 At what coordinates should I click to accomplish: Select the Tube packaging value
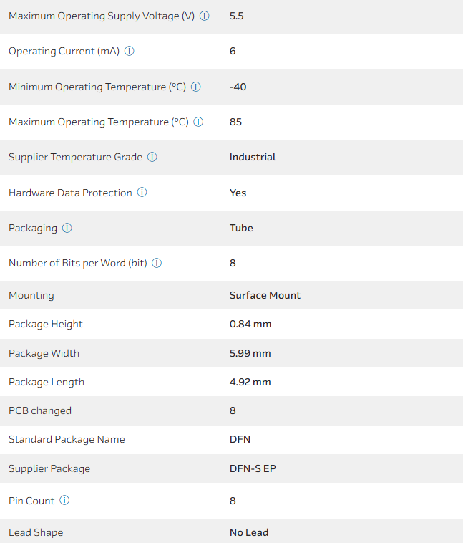(241, 228)
